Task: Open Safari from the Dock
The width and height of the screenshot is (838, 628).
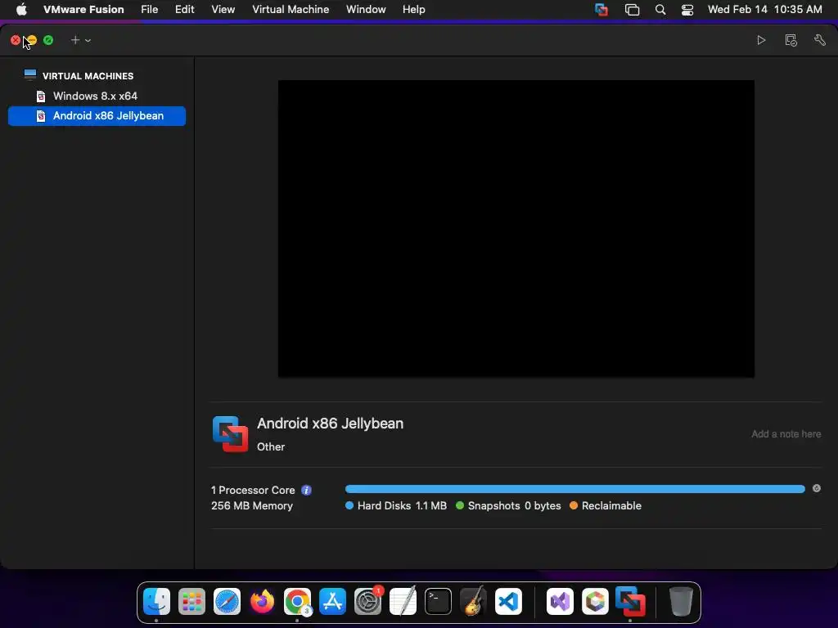Action: tap(228, 602)
